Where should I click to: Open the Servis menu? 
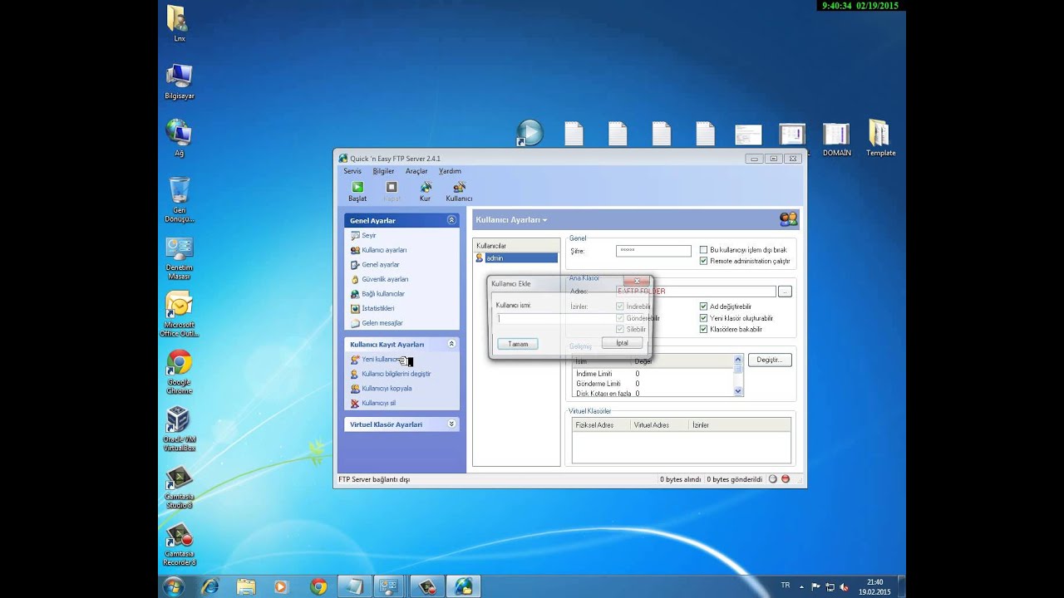tap(352, 171)
